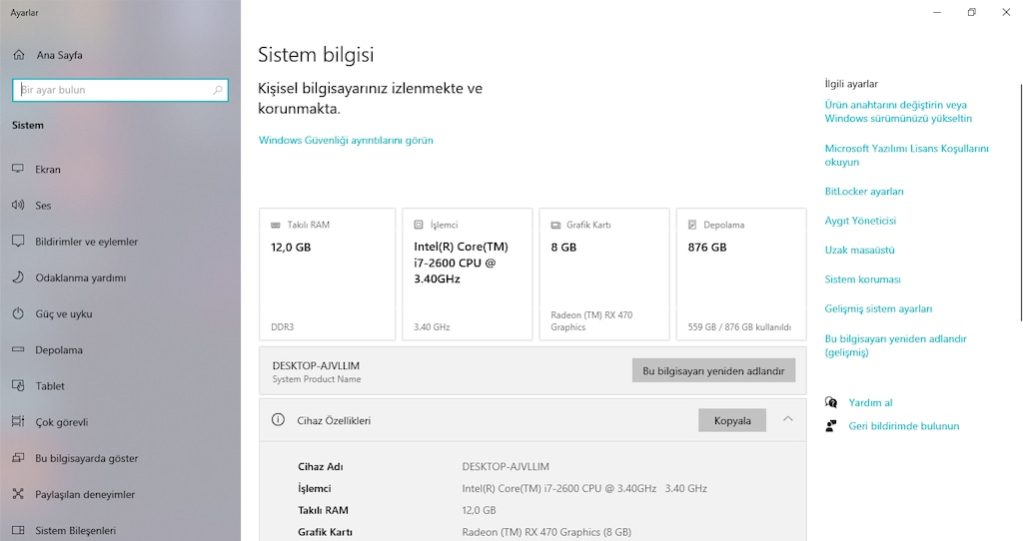Select the Ses speaker icon

tap(18, 206)
